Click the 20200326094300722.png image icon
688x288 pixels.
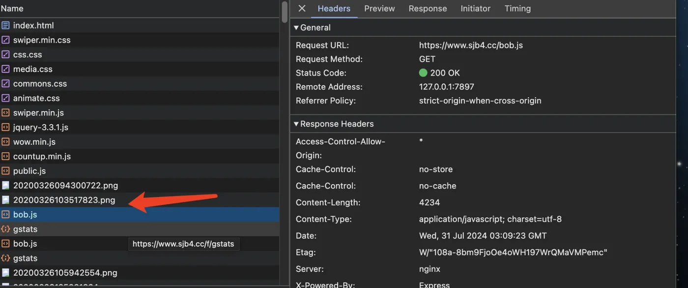[6, 185]
